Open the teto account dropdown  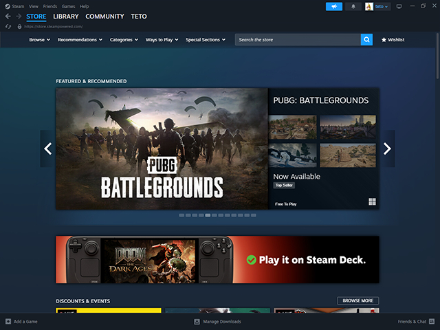pos(377,6)
